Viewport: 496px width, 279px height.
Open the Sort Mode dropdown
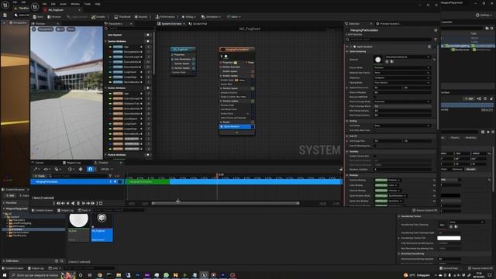(402, 126)
